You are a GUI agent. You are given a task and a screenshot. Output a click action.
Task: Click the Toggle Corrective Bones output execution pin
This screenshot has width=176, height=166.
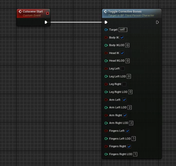coord(157,22)
